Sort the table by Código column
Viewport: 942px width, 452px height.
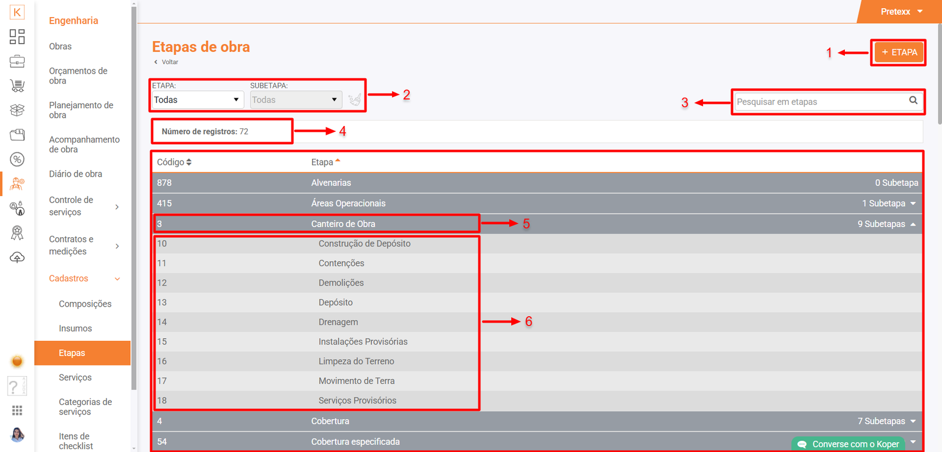[174, 162]
